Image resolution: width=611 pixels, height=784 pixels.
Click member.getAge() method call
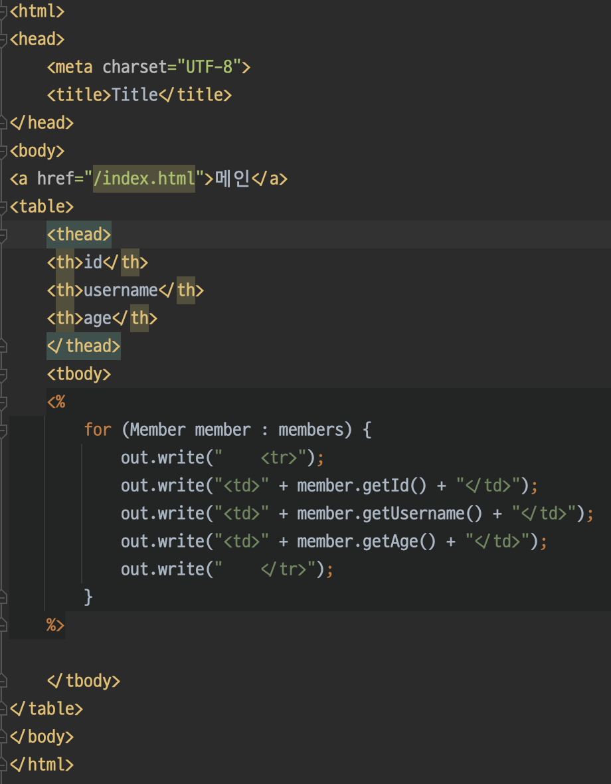click(x=366, y=541)
